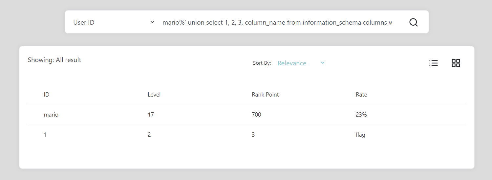Select ID value 1 in second row
Viewport: 492px width, 180px height.
[45, 135]
